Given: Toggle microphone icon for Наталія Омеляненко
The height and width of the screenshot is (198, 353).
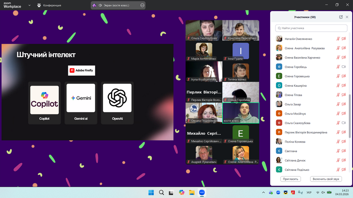Looking at the screenshot, I should pyautogui.click(x=338, y=39).
